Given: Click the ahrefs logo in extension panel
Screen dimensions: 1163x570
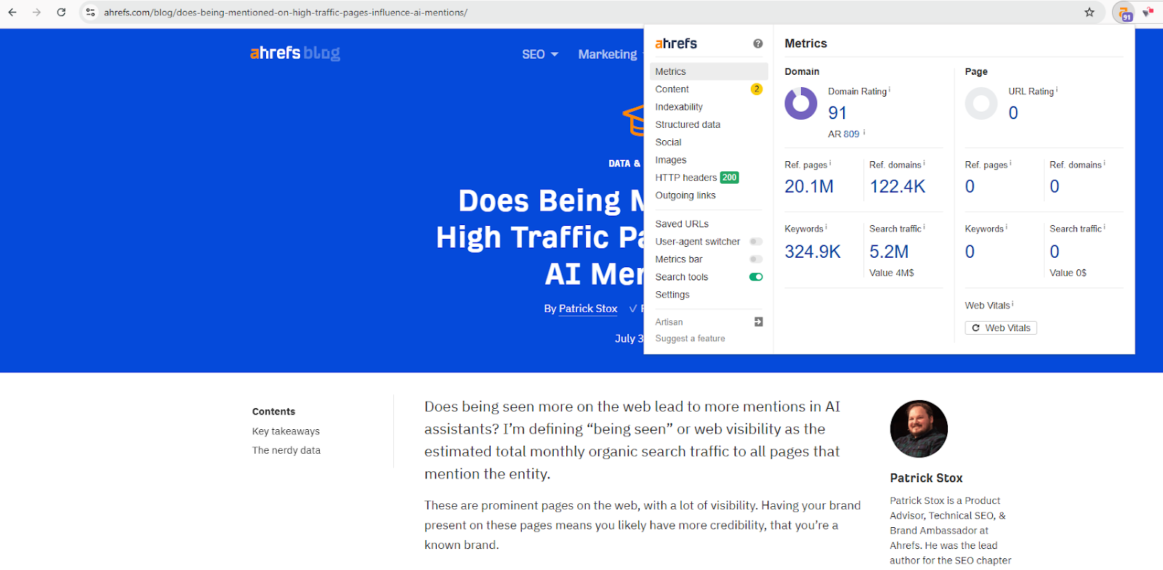Looking at the screenshot, I should 676,44.
